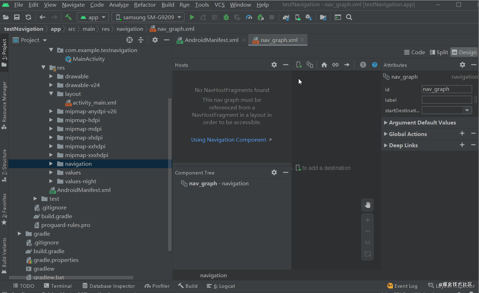Click the arrow icon to add an action
This screenshot has height=293, width=479.
[x=347, y=65]
